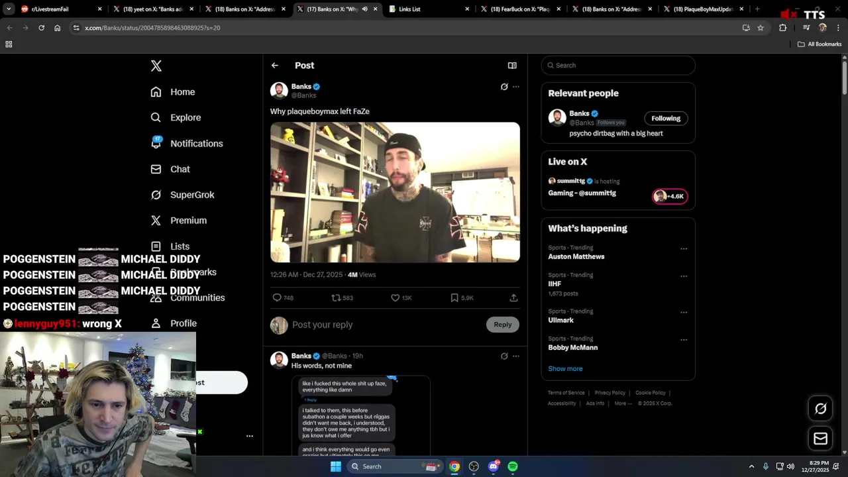
Task: Open Premium from the sidebar
Action: (179, 221)
